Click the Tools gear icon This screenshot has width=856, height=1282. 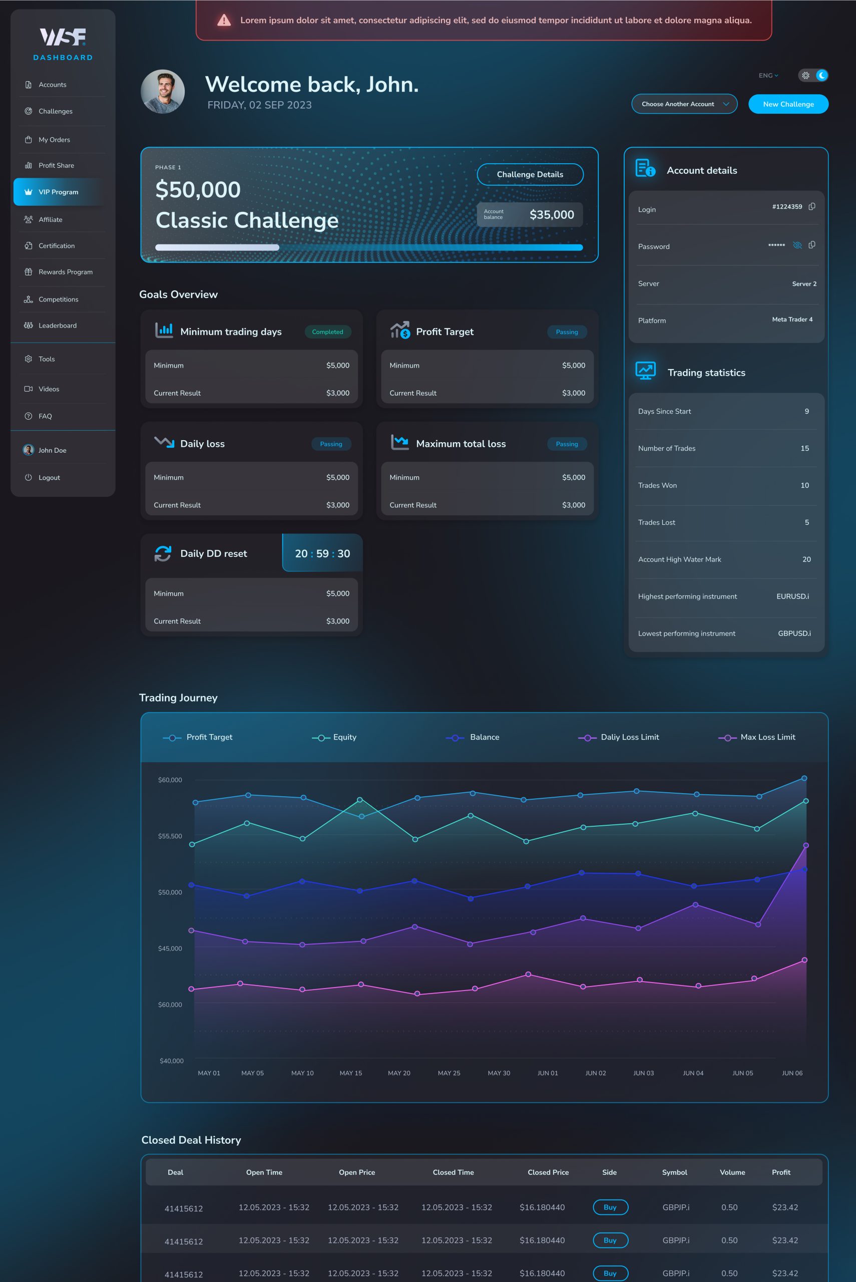click(29, 359)
